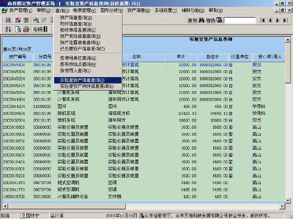The image size is (293, 219).
Task: Open the 图形分析 menu
Action: pyautogui.click(x=111, y=10)
